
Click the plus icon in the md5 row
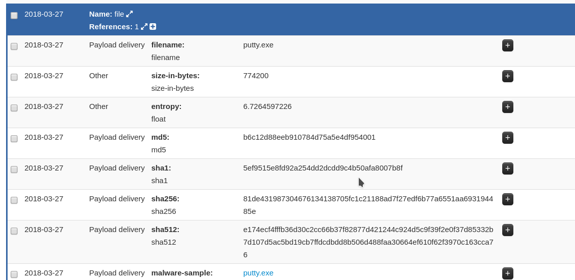(507, 138)
